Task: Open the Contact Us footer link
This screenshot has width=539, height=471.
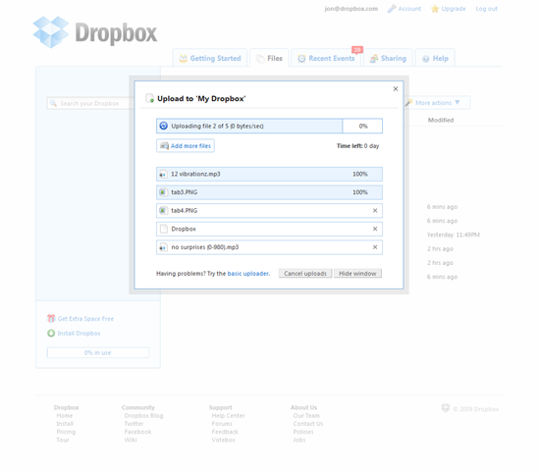Action: point(308,424)
